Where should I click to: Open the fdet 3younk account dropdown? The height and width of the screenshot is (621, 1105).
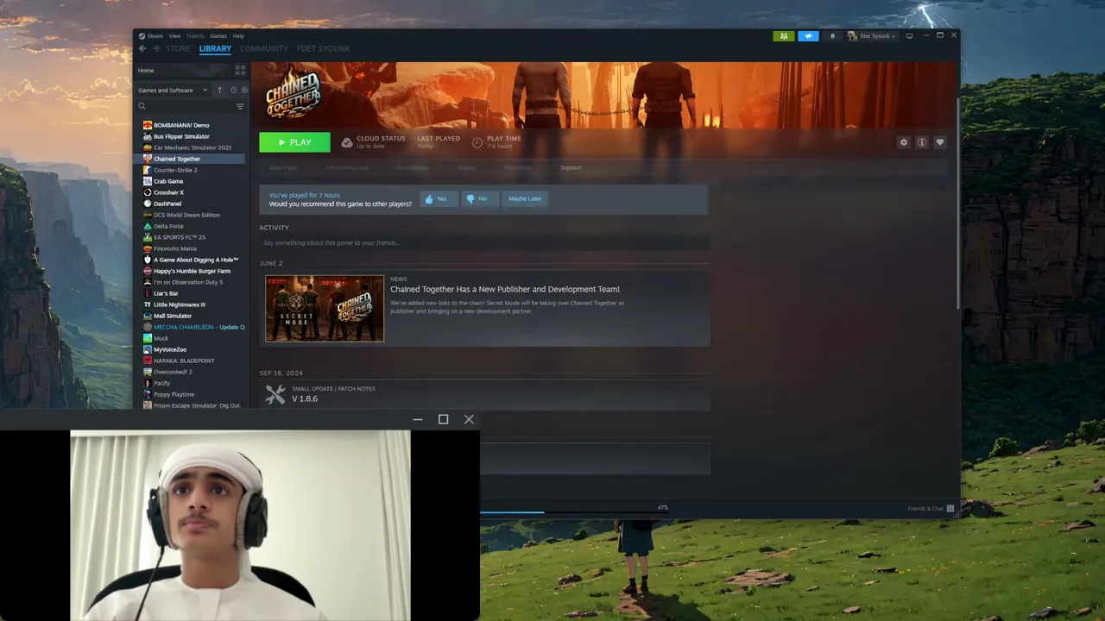[x=873, y=36]
